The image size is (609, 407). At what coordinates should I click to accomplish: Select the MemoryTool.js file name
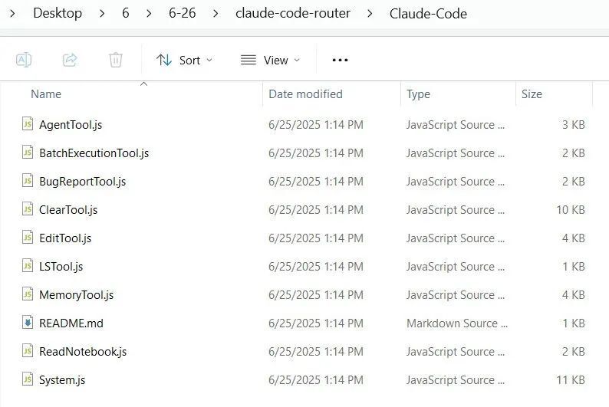click(76, 294)
